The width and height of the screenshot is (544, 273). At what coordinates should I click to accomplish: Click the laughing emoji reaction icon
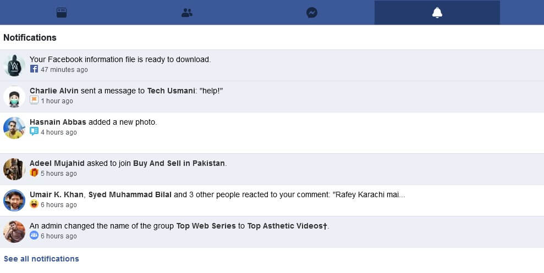pos(34,204)
